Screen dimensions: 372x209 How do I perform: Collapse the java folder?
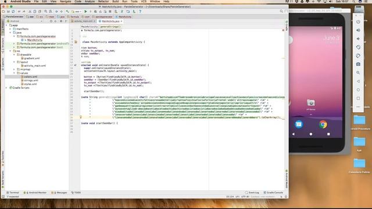click(10, 33)
